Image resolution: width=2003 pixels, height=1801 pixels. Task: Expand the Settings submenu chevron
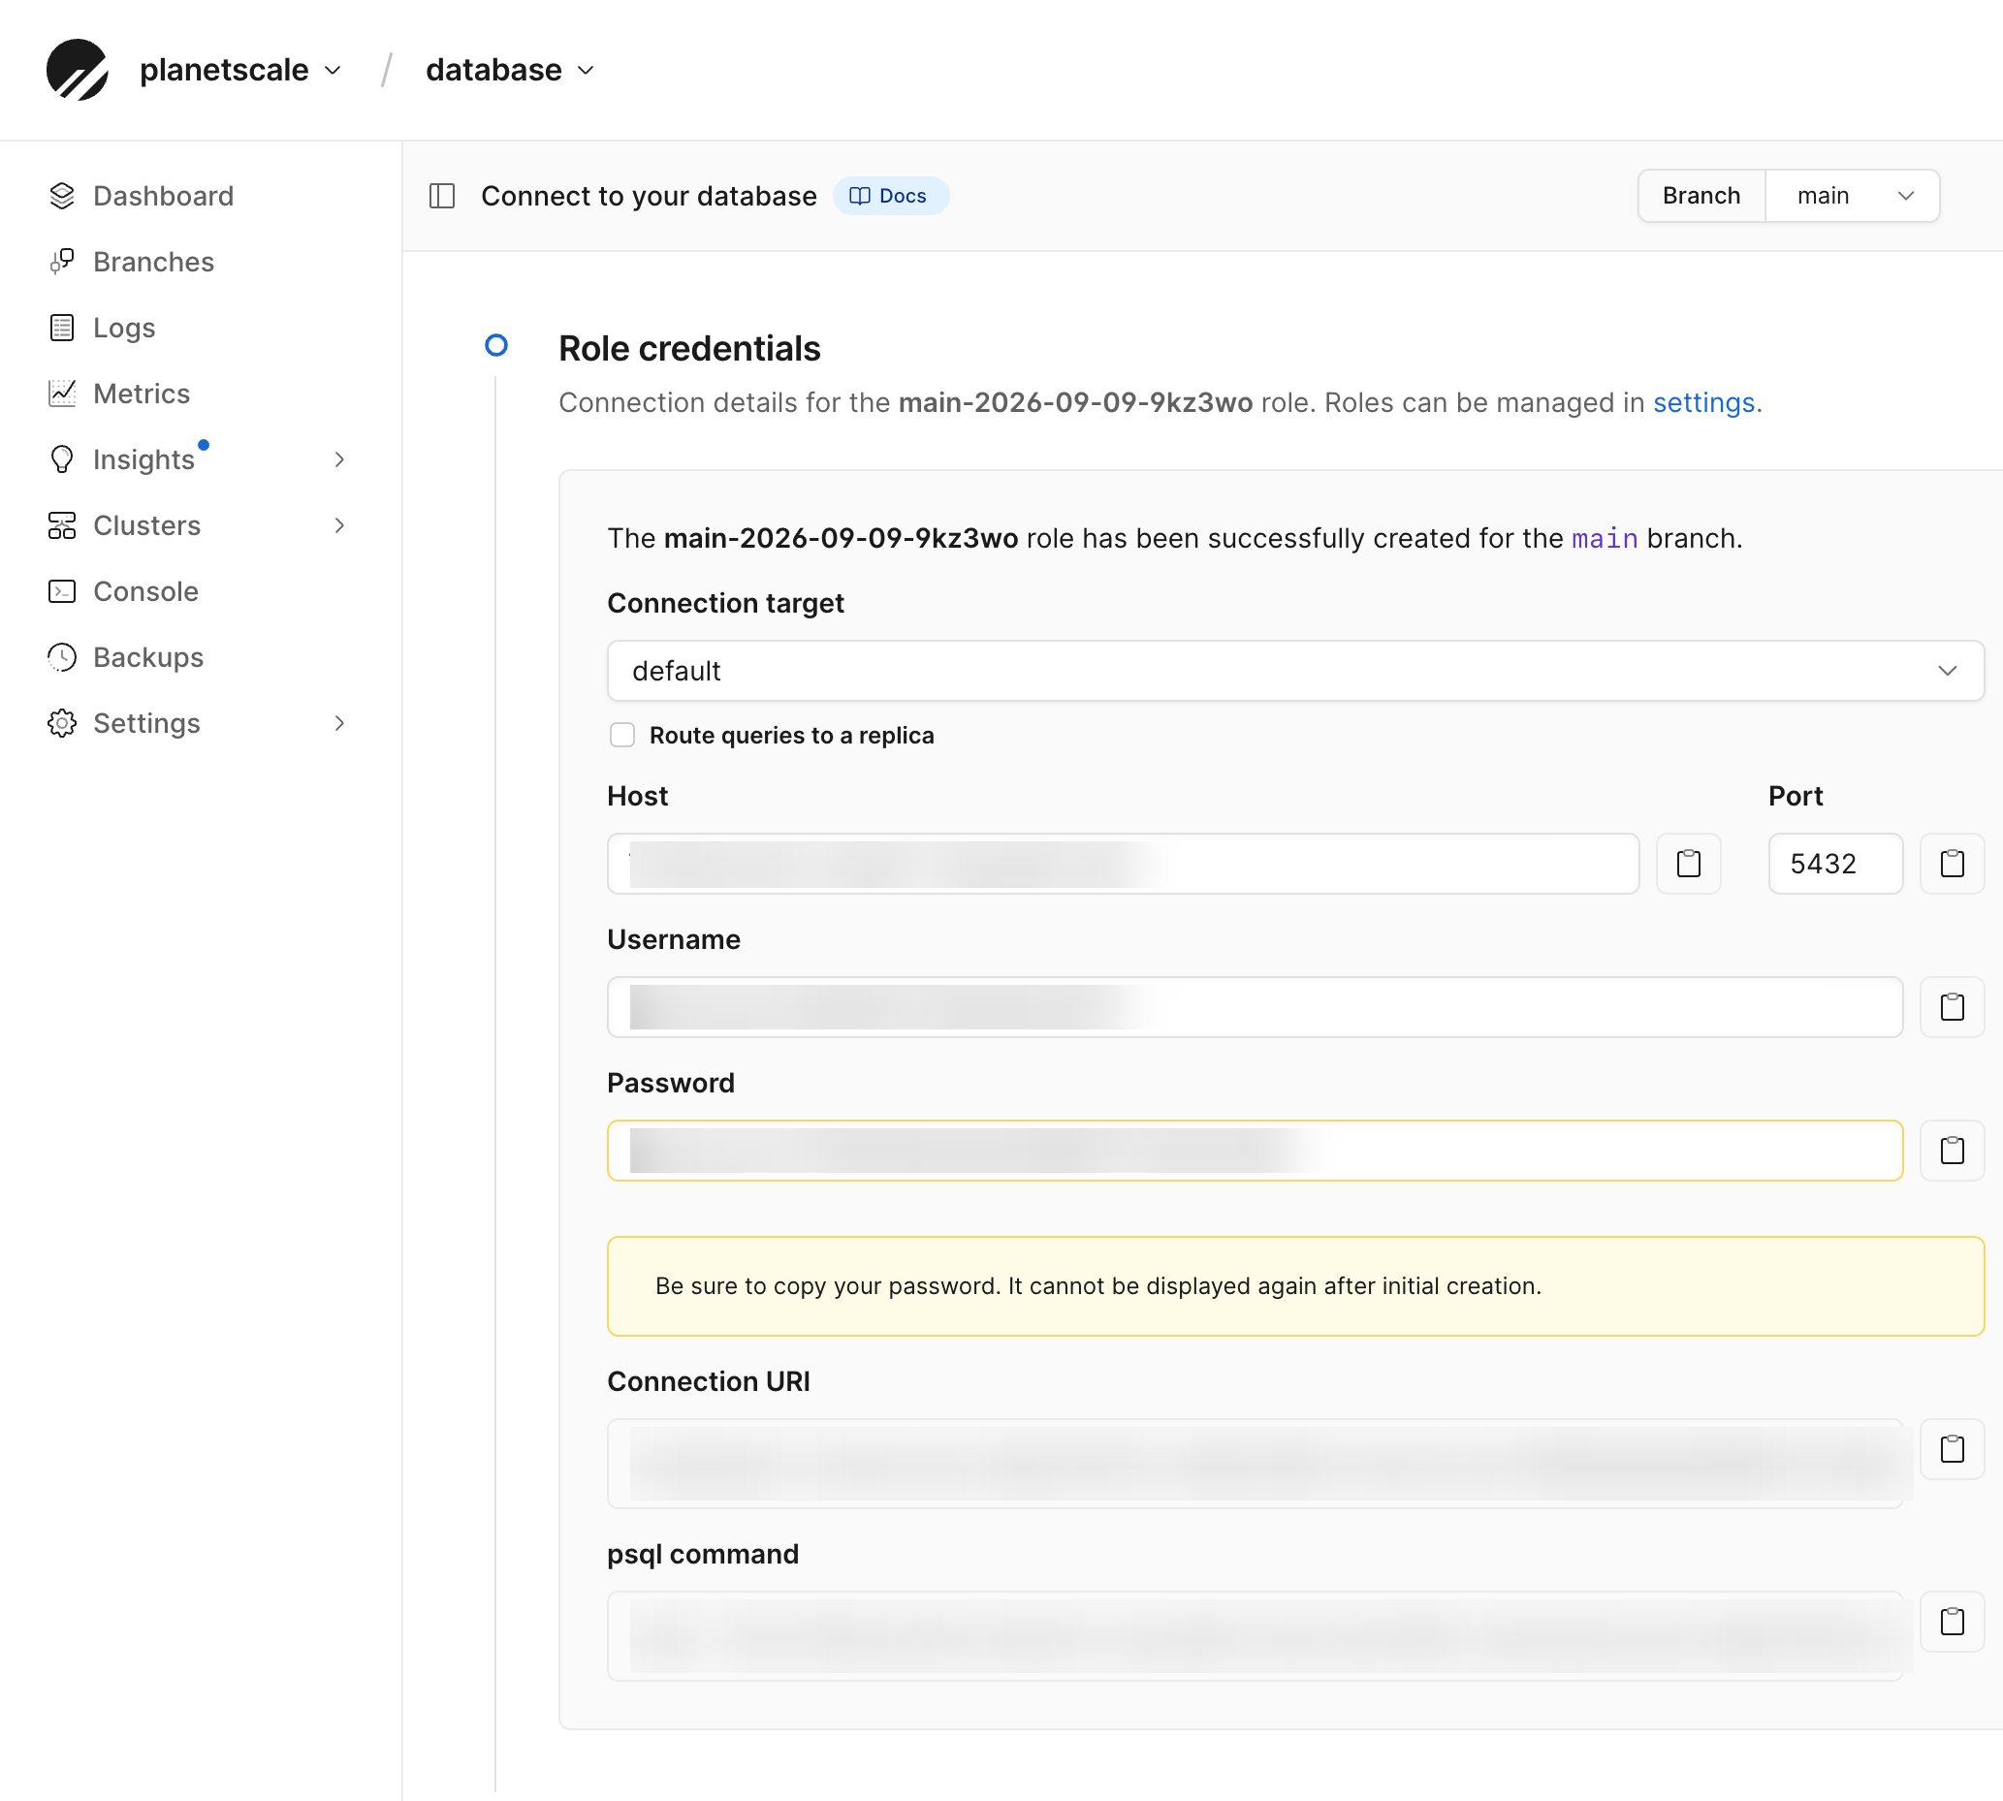click(x=339, y=723)
